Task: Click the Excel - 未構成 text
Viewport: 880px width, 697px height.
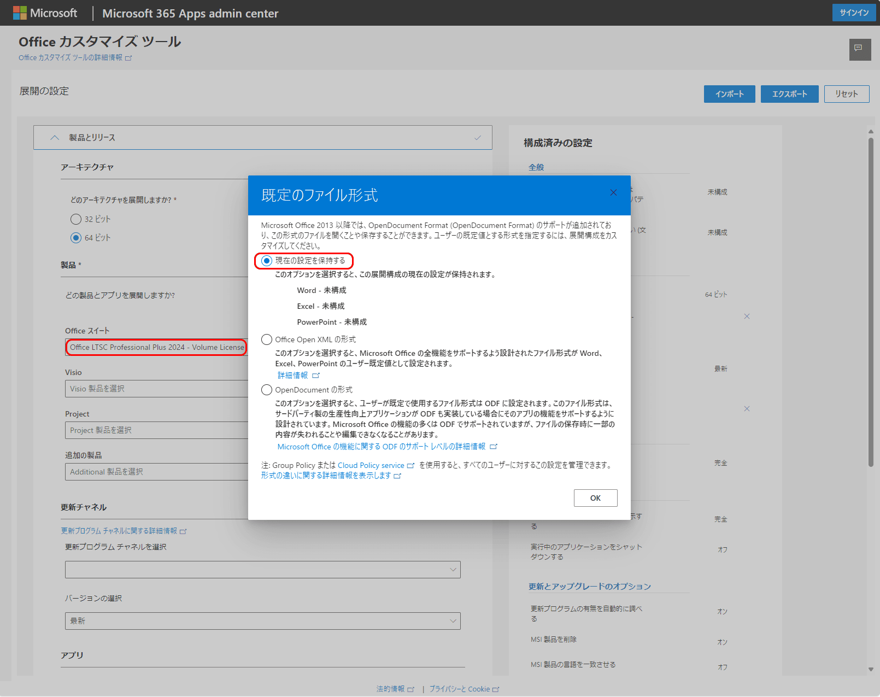Action: coord(321,307)
